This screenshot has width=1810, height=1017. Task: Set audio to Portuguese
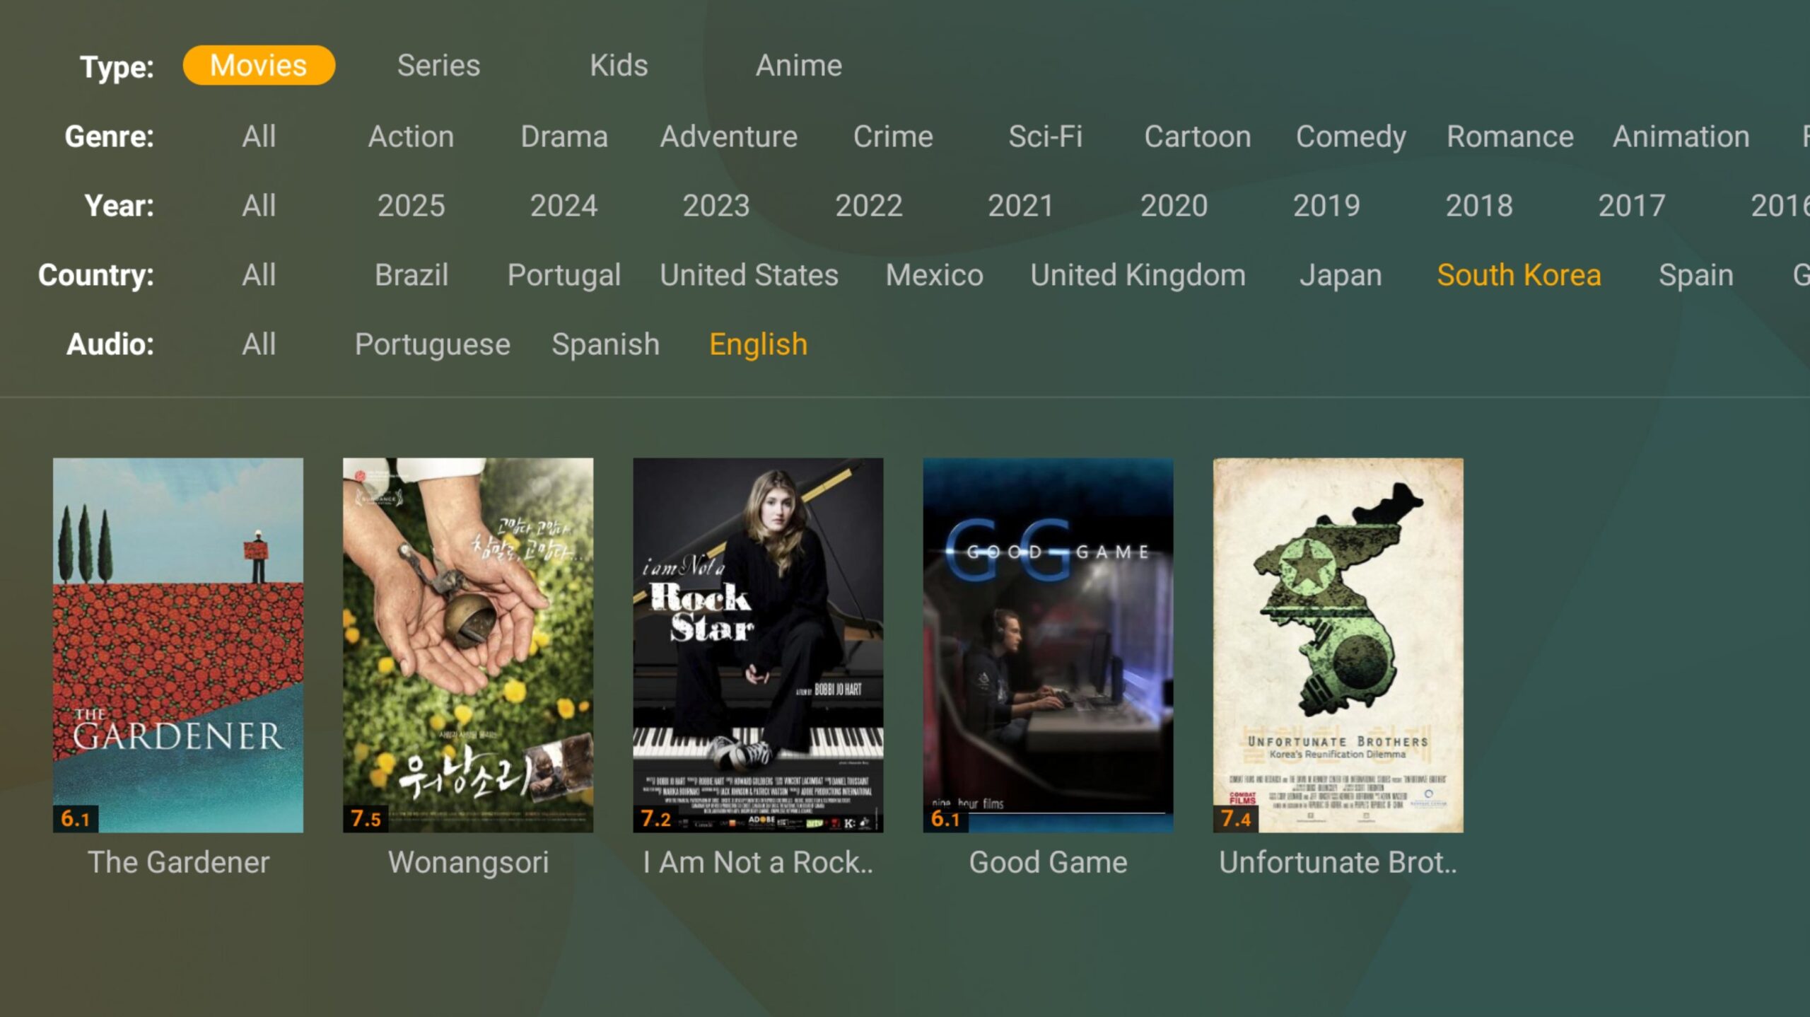click(432, 344)
